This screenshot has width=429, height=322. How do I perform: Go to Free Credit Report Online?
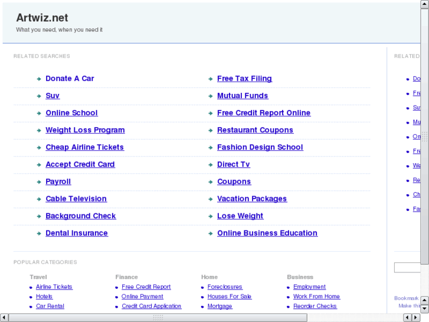[263, 113]
